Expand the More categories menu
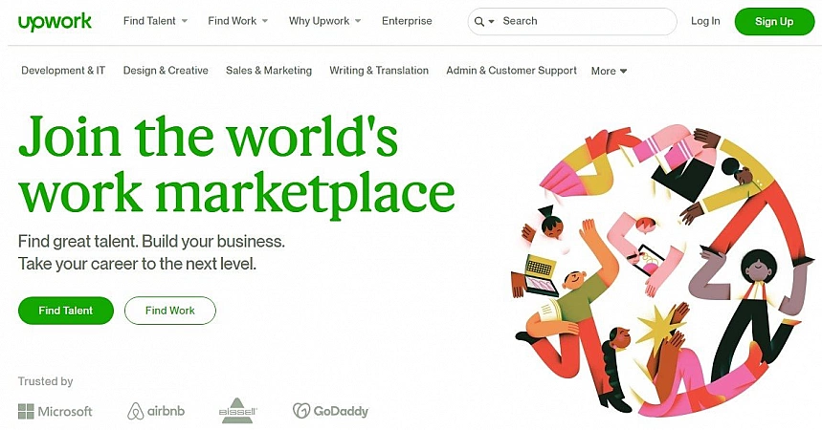Viewport: 822px width, 430px height. [609, 71]
